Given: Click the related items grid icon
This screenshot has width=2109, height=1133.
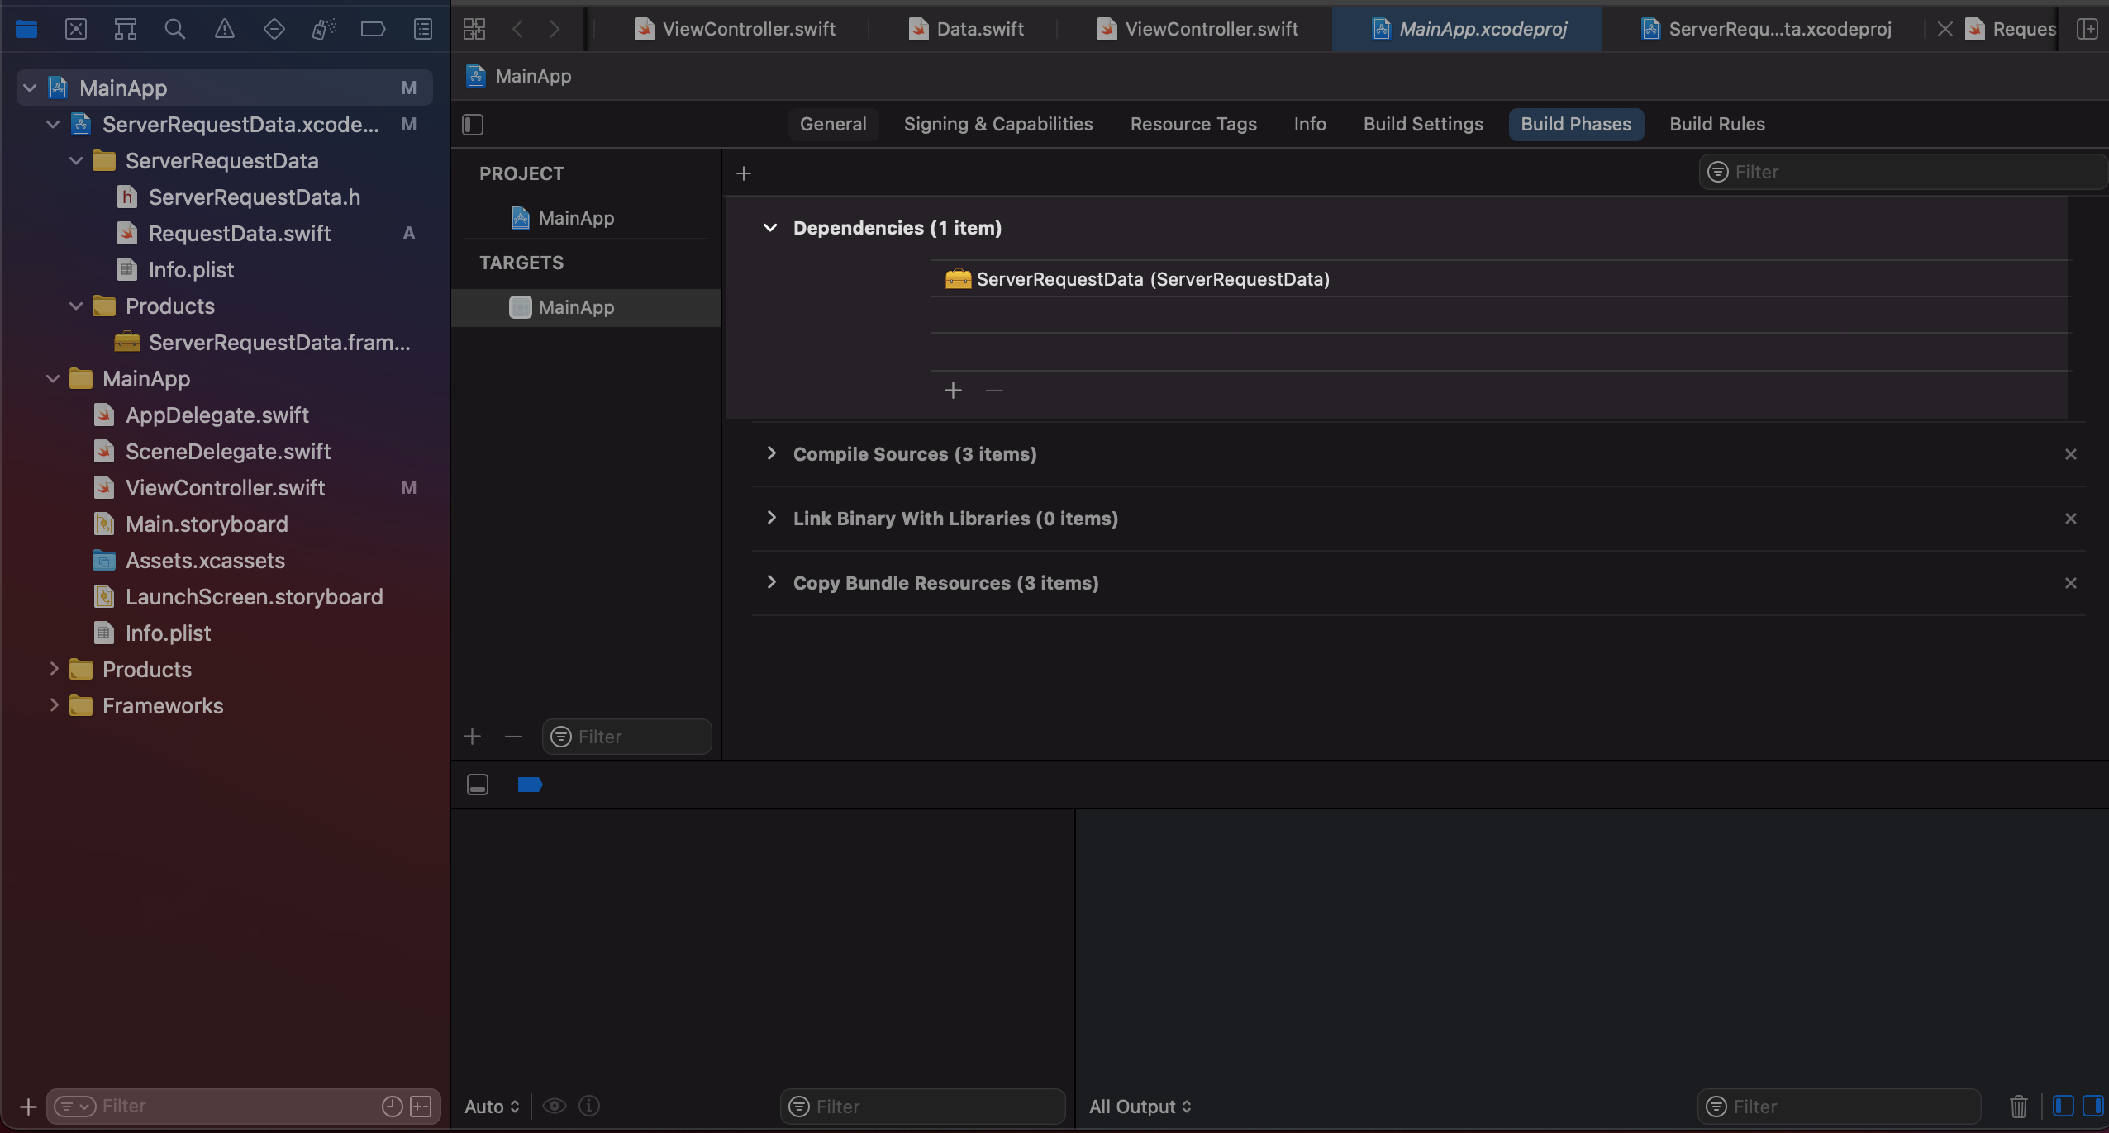Looking at the screenshot, I should 474,30.
